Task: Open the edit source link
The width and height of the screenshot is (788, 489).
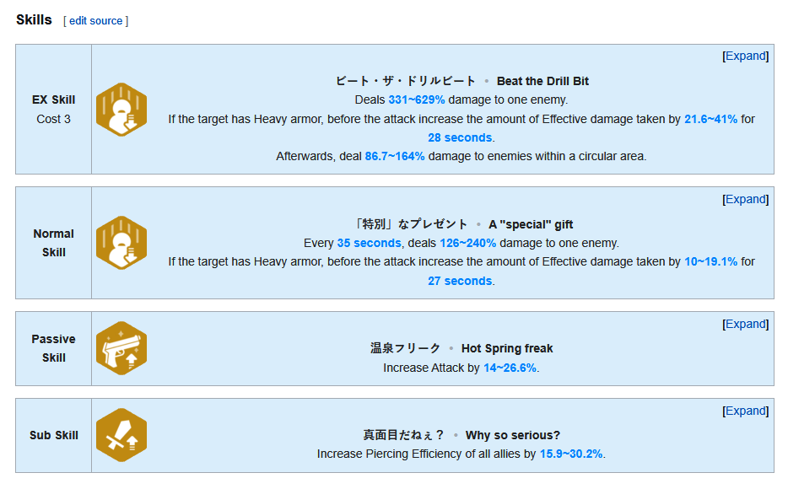Action: pyautogui.click(x=95, y=21)
